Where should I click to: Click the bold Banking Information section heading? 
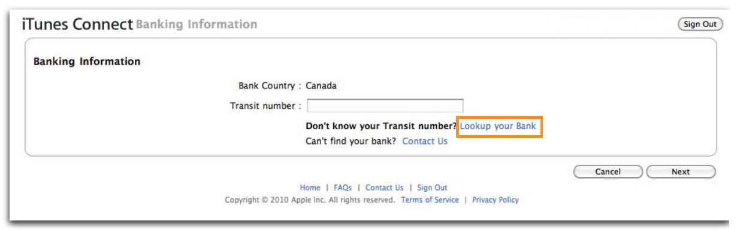(87, 62)
